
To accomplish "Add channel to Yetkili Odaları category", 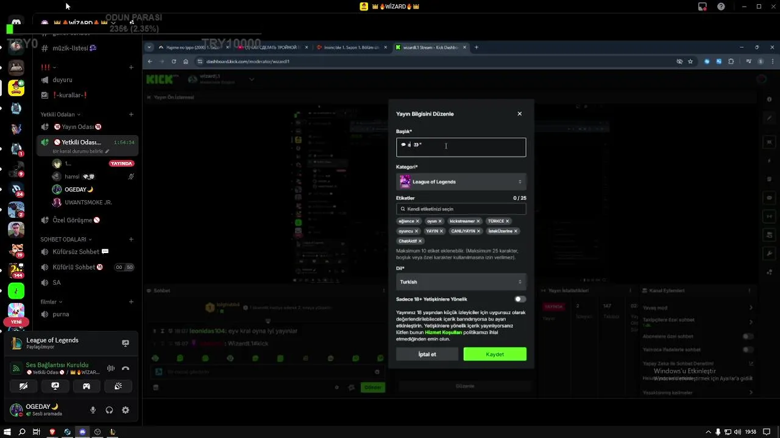I will (x=131, y=114).
